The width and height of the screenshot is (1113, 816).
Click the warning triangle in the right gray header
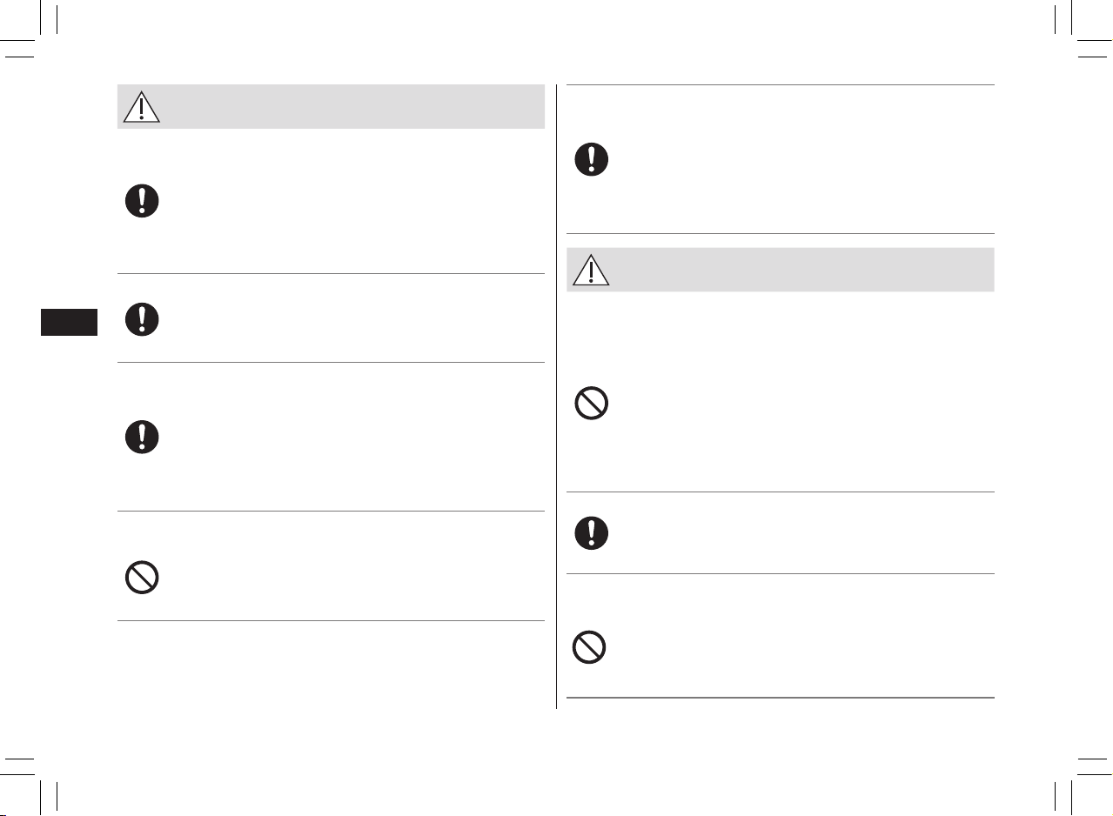coord(591,270)
